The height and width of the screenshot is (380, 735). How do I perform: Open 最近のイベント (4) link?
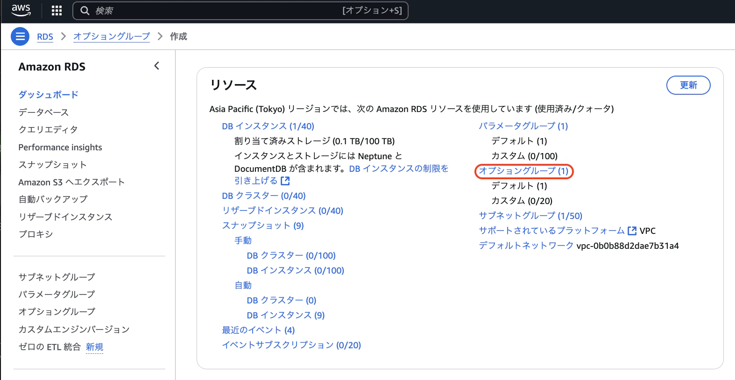(x=258, y=330)
